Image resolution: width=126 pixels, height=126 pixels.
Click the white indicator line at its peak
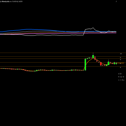[93, 28]
